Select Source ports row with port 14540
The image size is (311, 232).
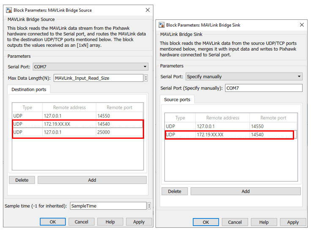[231, 135]
